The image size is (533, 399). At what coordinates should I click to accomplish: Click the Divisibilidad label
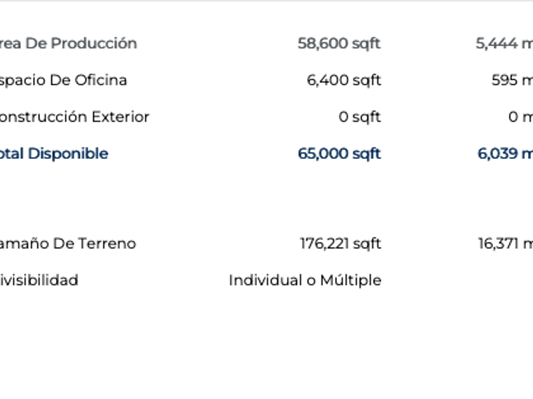coord(39,280)
